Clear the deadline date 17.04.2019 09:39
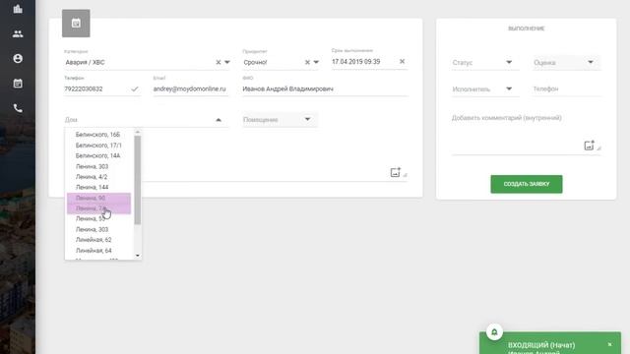This screenshot has height=354, width=630. 403,61
